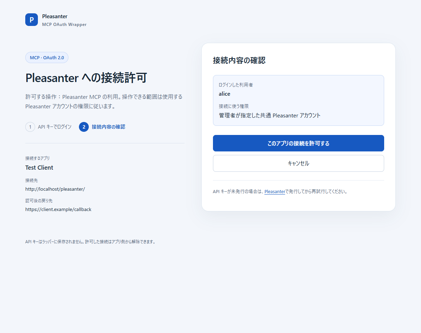Select step 2 blue number circle
Image resolution: width=421 pixels, height=333 pixels.
(x=84, y=127)
